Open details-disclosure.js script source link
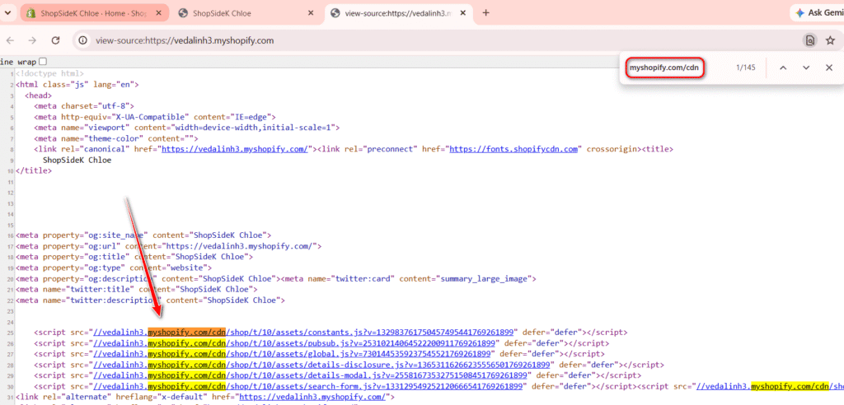This screenshot has width=844, height=405. click(323, 365)
